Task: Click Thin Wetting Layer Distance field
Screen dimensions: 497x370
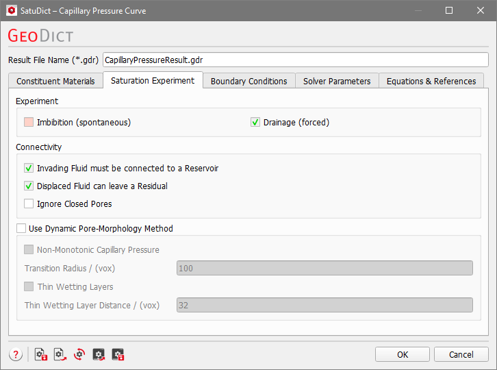Action: coord(324,305)
